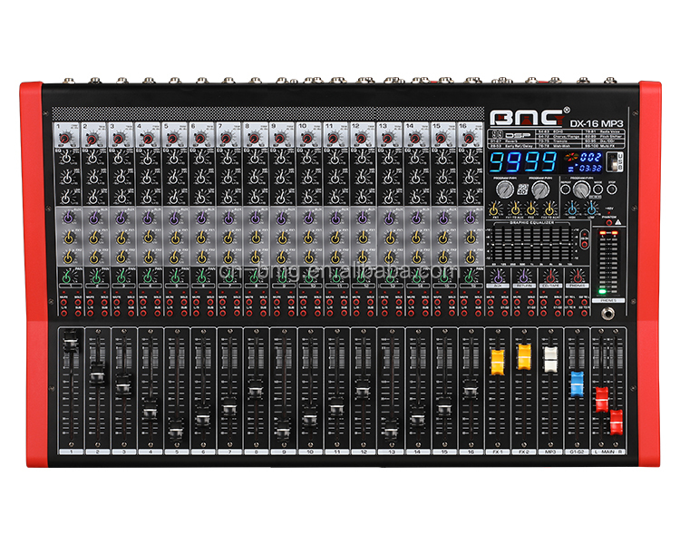This screenshot has height=544, width=680.
Task: Adjust channel 16 red gain knob
Action: click(x=468, y=139)
